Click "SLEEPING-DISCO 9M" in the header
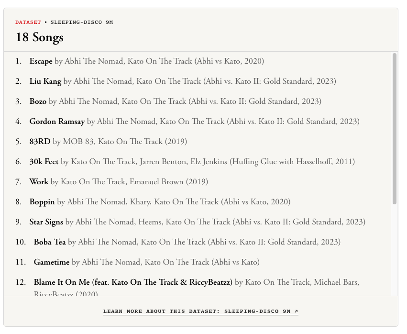 [x=82, y=22]
